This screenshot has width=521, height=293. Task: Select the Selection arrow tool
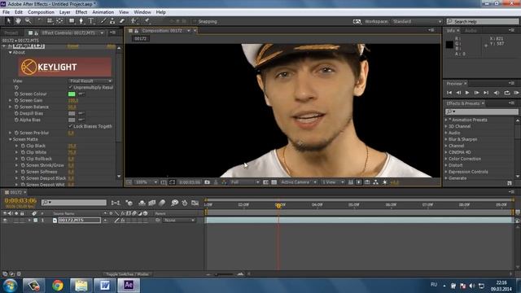click(x=8, y=21)
